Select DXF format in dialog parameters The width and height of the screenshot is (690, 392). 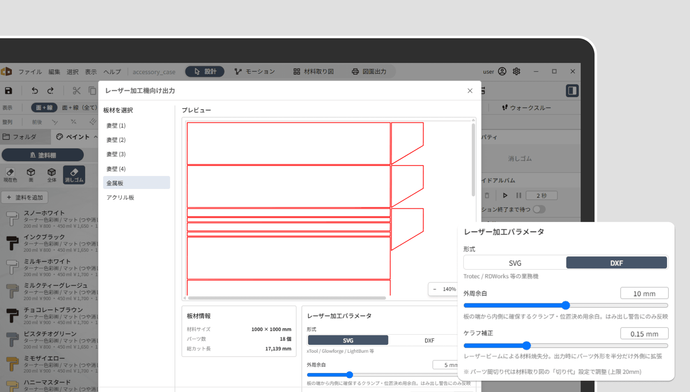tap(429, 340)
